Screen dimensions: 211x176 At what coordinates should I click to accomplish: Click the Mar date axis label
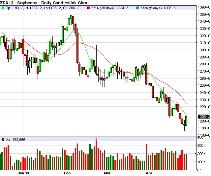(107, 173)
